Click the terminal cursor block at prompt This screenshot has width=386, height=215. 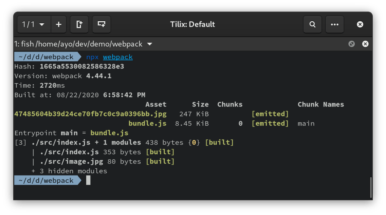pyautogui.click(x=88, y=180)
